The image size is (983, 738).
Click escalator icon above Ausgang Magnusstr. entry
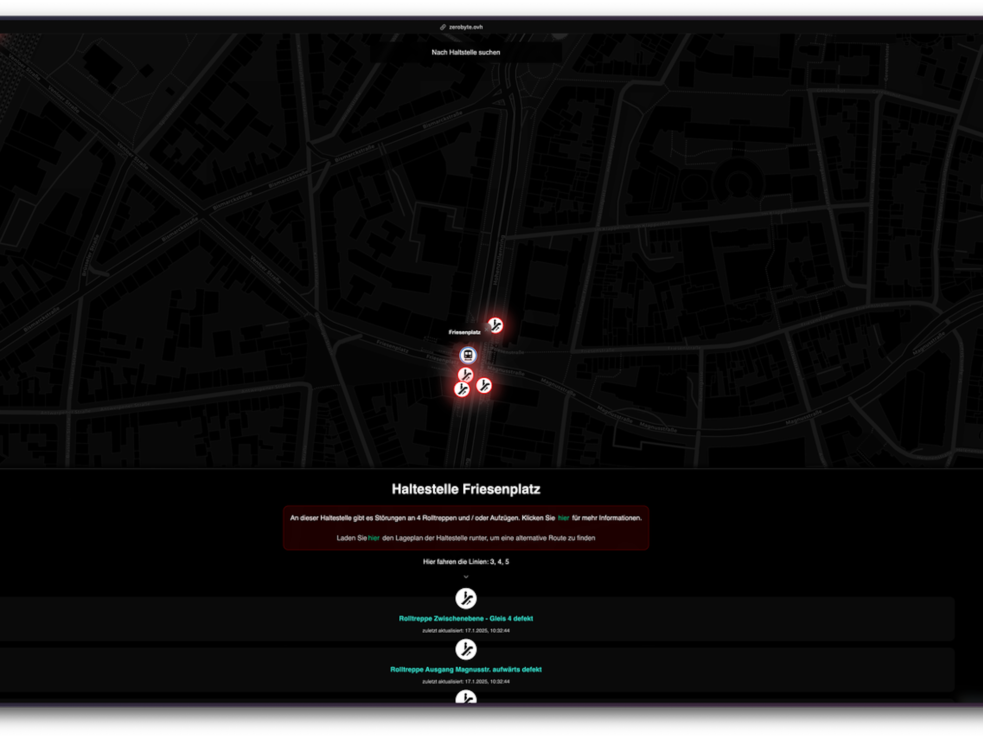pos(466,649)
